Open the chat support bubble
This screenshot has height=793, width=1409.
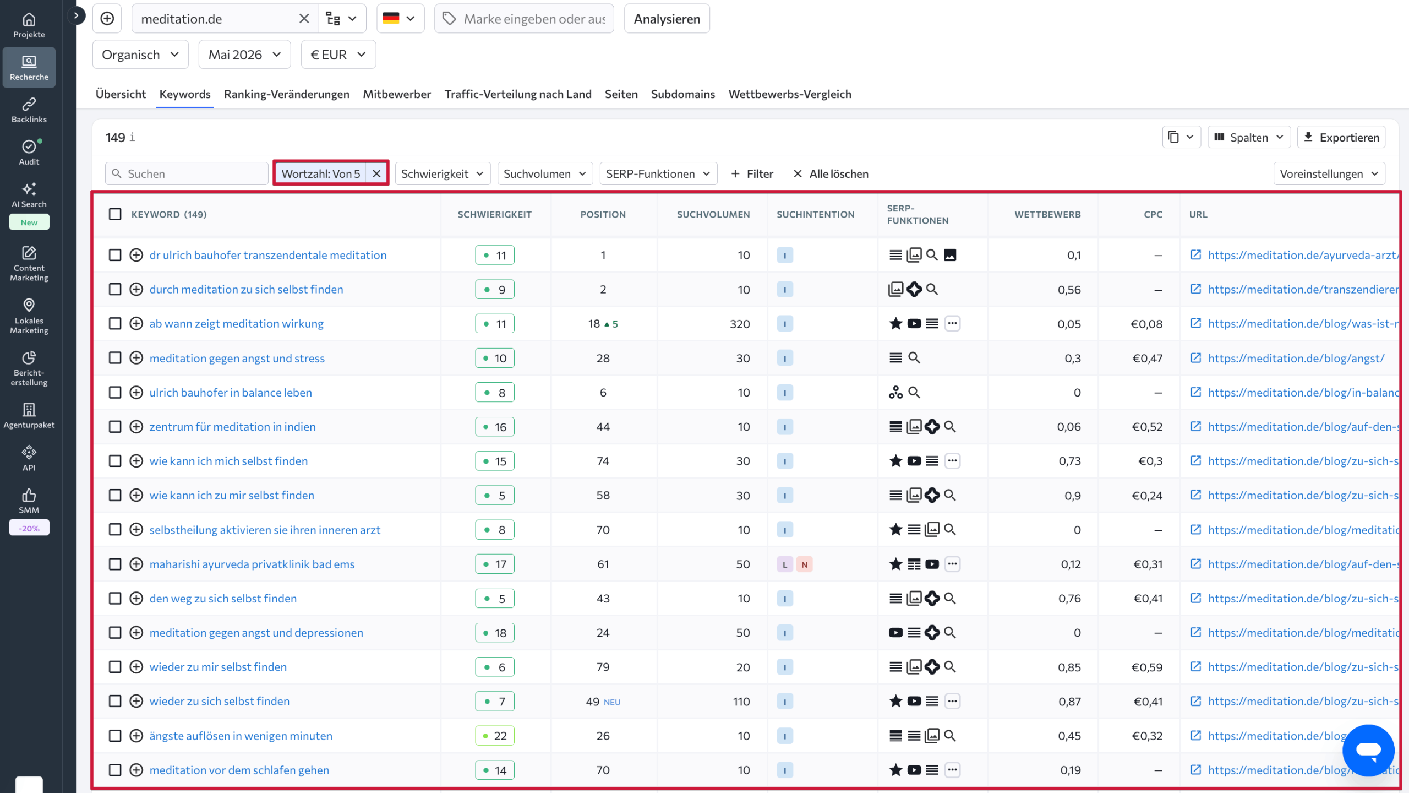1368,750
